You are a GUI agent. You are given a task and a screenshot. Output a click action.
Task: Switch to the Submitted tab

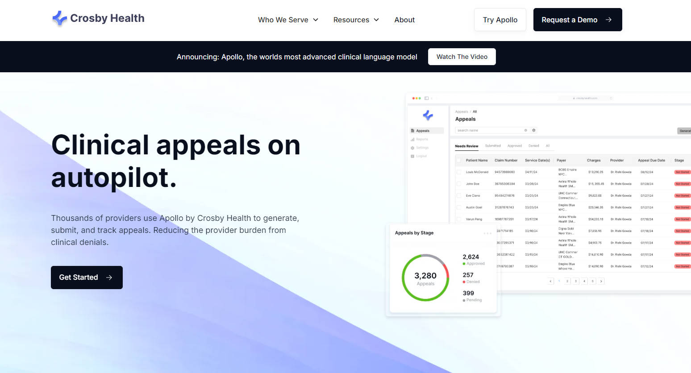click(493, 146)
